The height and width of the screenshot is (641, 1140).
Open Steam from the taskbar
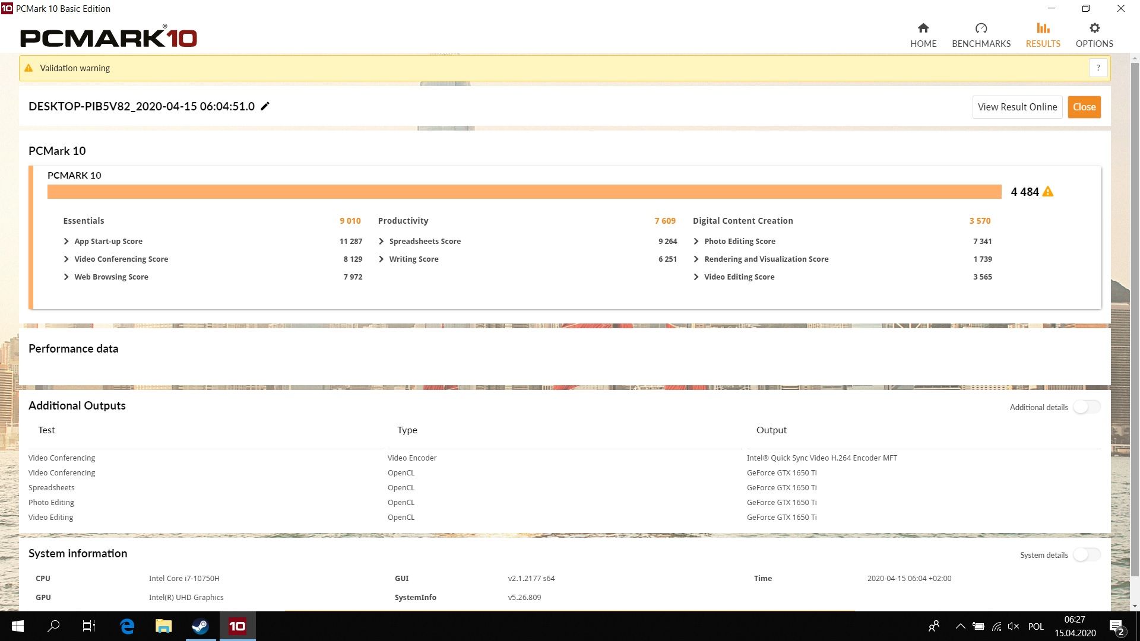point(200,626)
